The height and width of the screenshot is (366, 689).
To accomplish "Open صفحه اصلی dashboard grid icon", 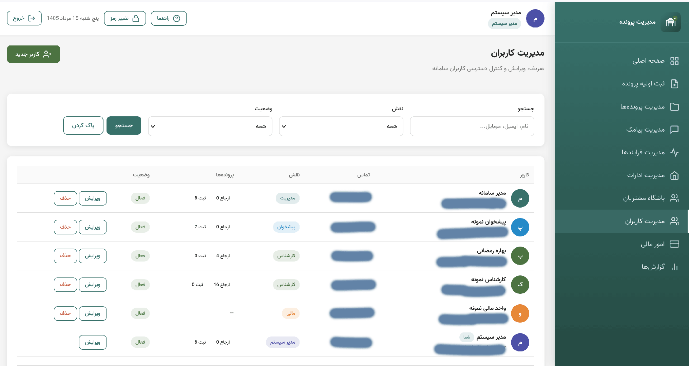I will [x=674, y=61].
